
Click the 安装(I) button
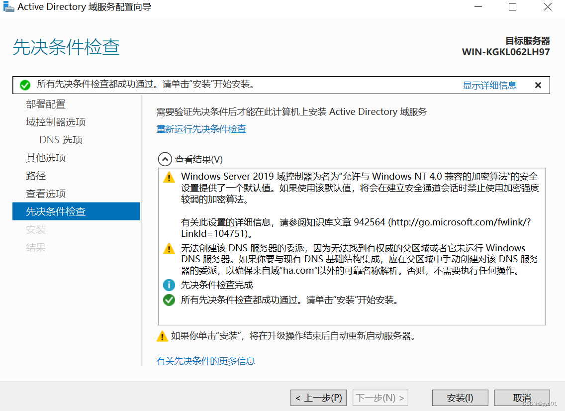click(x=460, y=398)
